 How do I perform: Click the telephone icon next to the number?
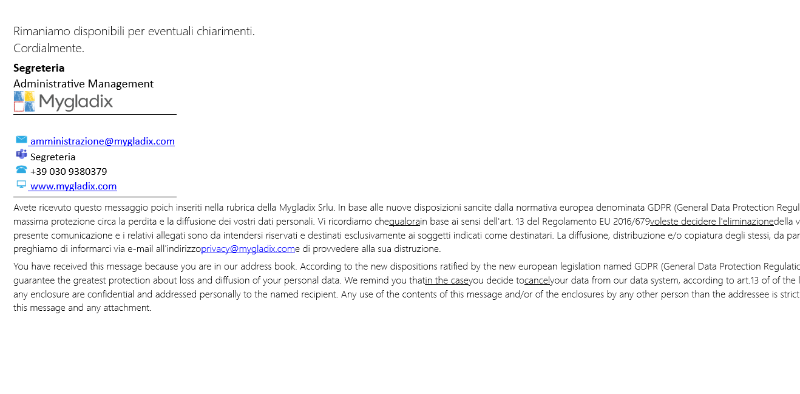[21, 169]
